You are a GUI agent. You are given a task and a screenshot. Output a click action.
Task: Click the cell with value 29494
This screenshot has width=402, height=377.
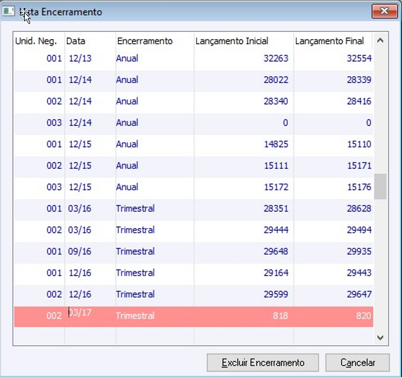point(359,230)
